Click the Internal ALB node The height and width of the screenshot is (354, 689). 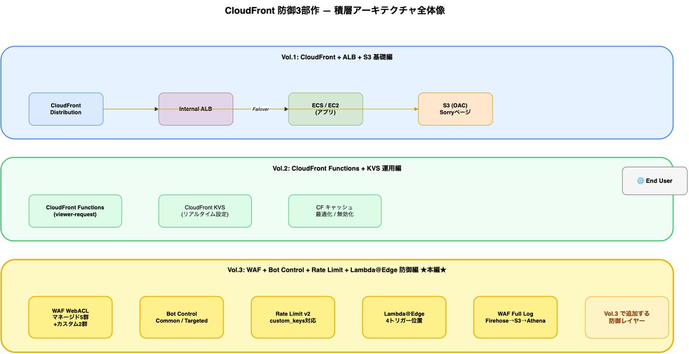(x=196, y=109)
